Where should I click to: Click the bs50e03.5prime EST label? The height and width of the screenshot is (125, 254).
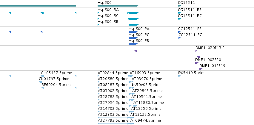pos(147,85)
